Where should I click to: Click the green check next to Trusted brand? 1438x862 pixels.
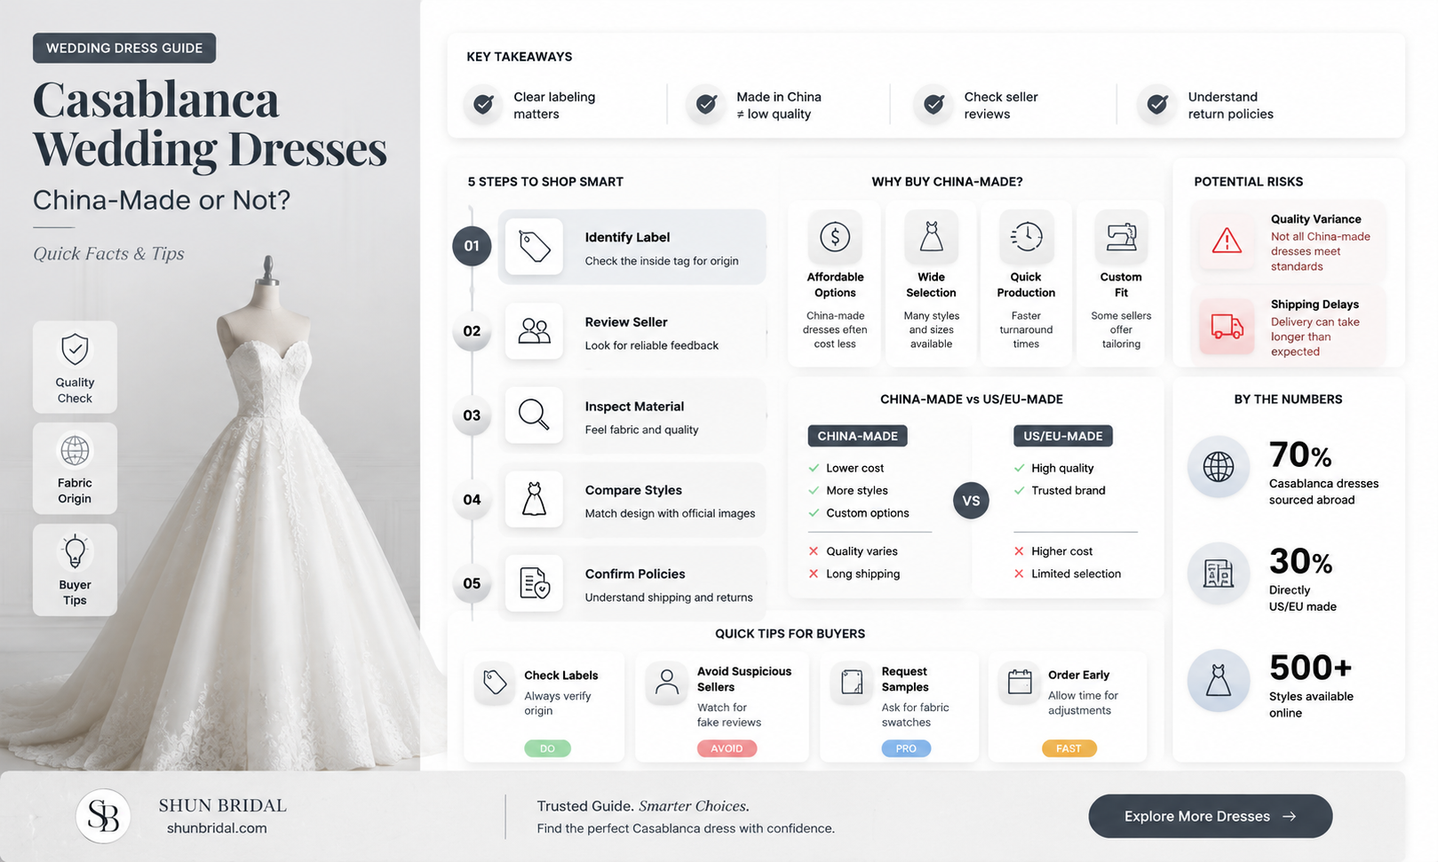click(1019, 490)
